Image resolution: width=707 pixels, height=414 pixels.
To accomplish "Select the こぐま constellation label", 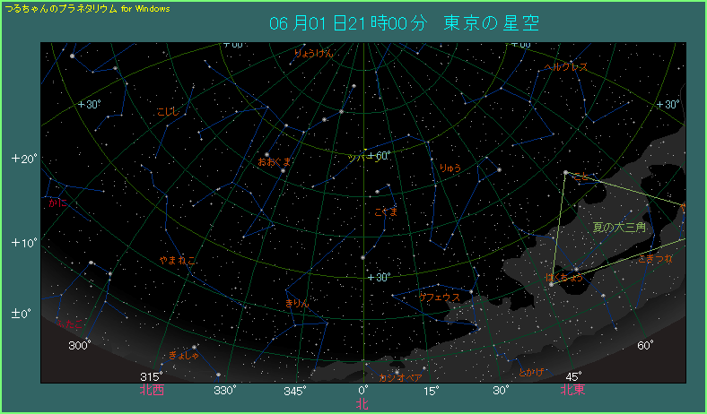I will (x=385, y=211).
